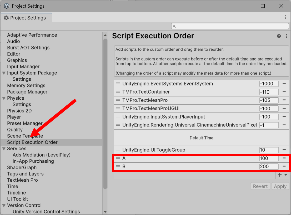Click the drag handle for ToggleGroup row
The width and height of the screenshot is (291, 215).
tap(118, 150)
